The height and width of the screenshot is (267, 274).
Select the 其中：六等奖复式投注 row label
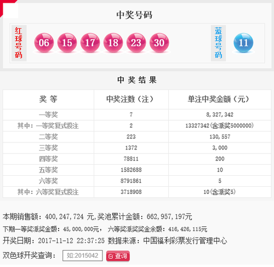click(x=48, y=192)
